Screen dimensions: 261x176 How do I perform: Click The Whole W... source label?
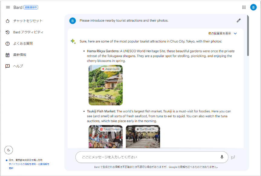(x=146, y=129)
